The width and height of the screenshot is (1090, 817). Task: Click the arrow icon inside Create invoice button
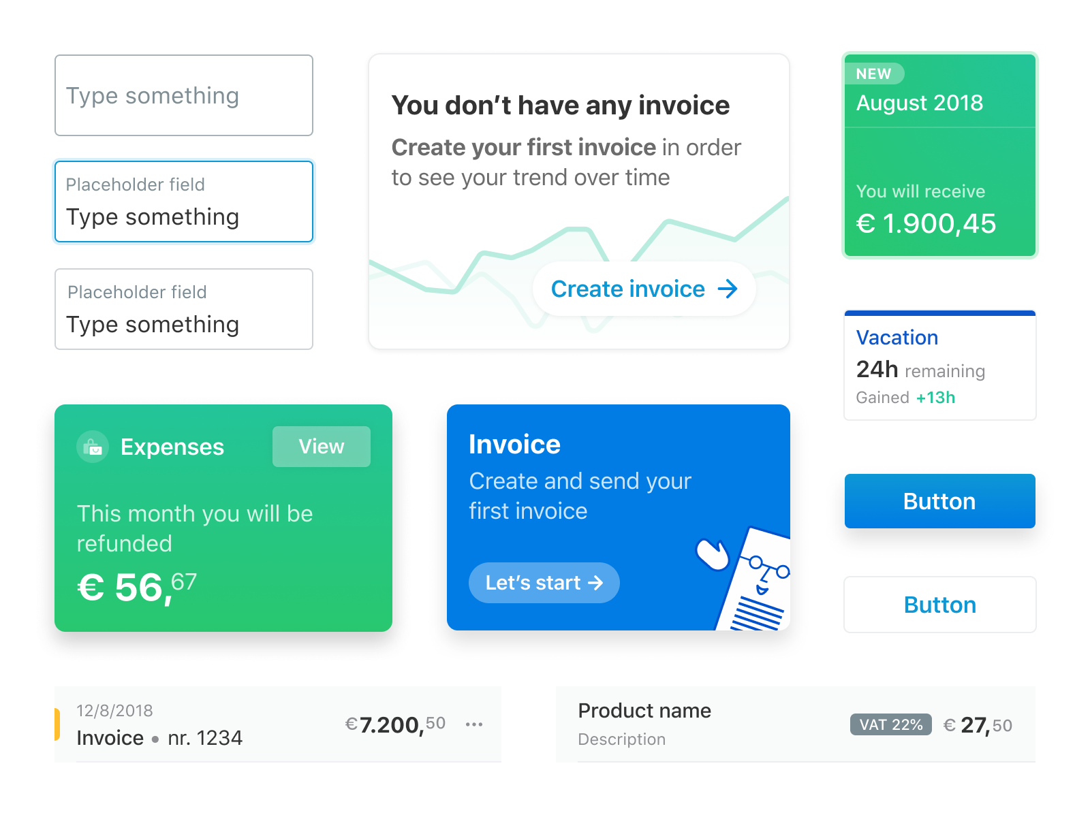click(728, 289)
